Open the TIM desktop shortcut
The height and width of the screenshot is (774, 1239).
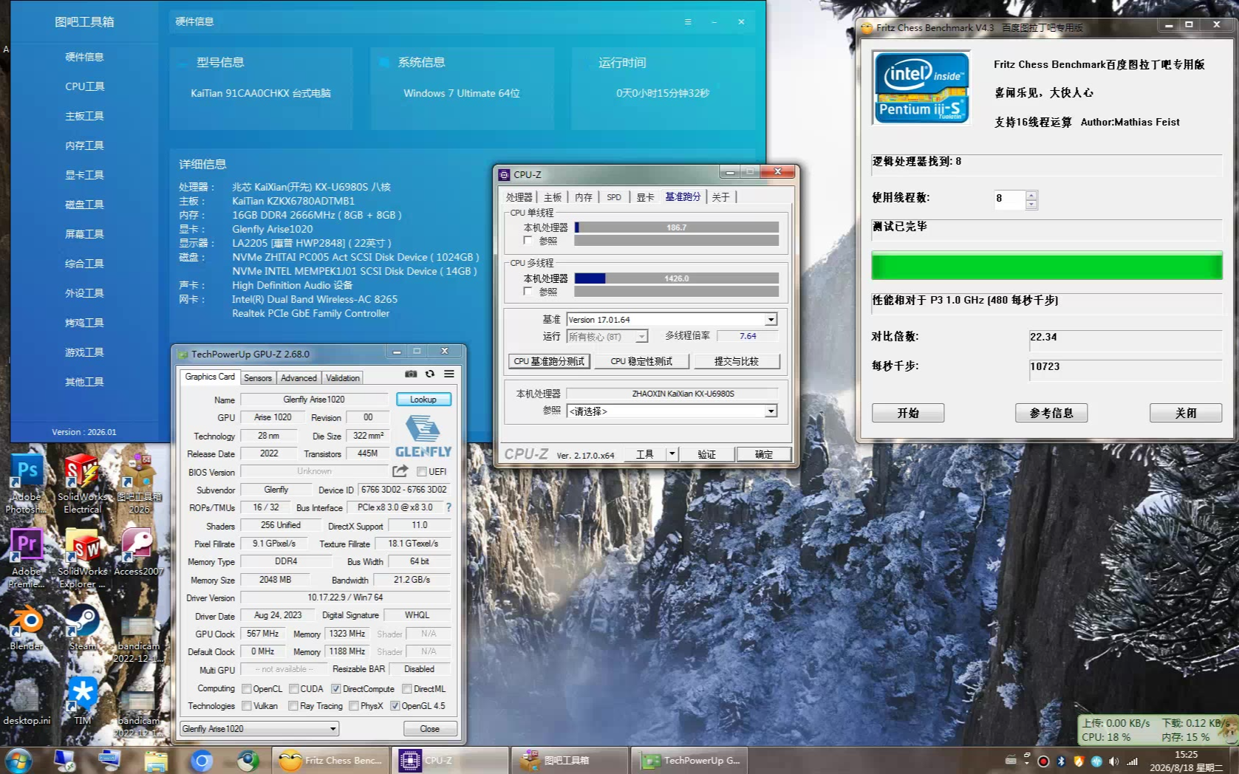pyautogui.click(x=82, y=702)
